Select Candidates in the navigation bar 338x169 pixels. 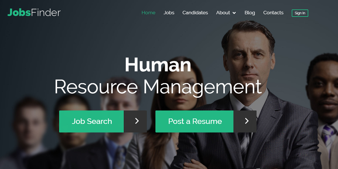(x=195, y=13)
